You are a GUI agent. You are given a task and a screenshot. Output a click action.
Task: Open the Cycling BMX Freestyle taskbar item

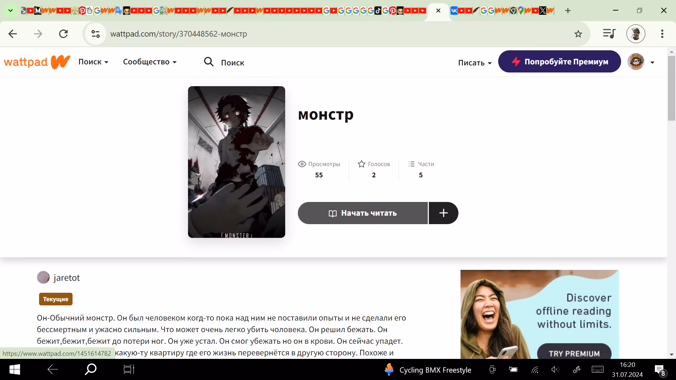(x=427, y=370)
